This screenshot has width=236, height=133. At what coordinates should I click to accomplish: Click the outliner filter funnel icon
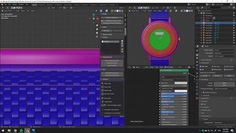tap(229, 7)
